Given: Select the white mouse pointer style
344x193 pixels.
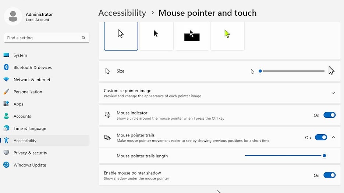Looking at the screenshot, I should (121, 36).
